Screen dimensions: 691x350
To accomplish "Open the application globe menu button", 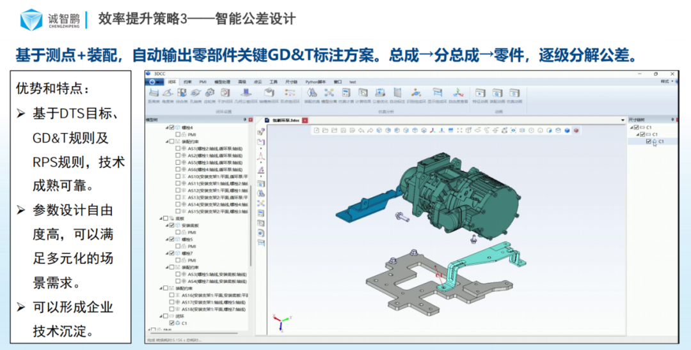I will [x=155, y=82].
